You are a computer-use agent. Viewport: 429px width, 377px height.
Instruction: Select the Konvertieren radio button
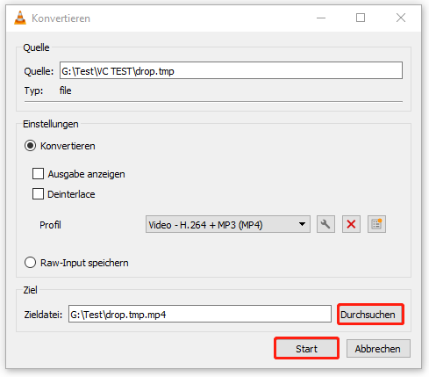click(31, 146)
